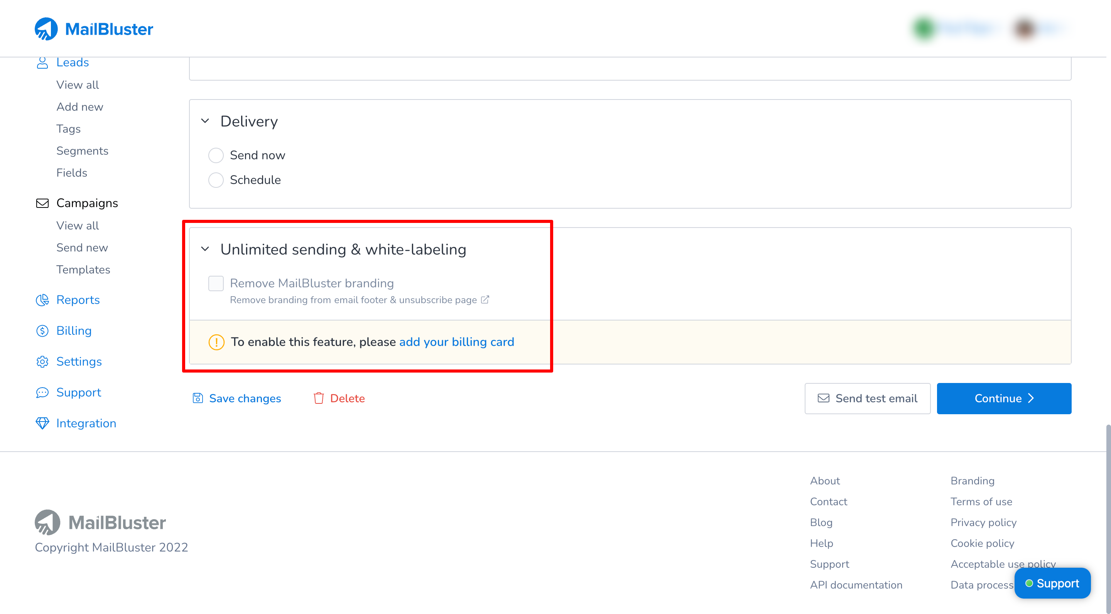This screenshot has height=614, width=1111.
Task: Click the Settings gear icon
Action: 42,362
